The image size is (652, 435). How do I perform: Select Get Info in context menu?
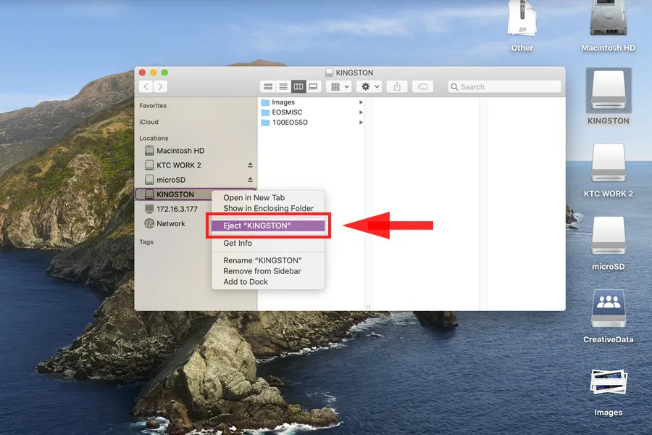[x=238, y=243]
